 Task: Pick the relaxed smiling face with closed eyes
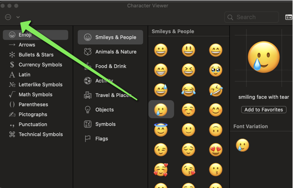[189, 110]
